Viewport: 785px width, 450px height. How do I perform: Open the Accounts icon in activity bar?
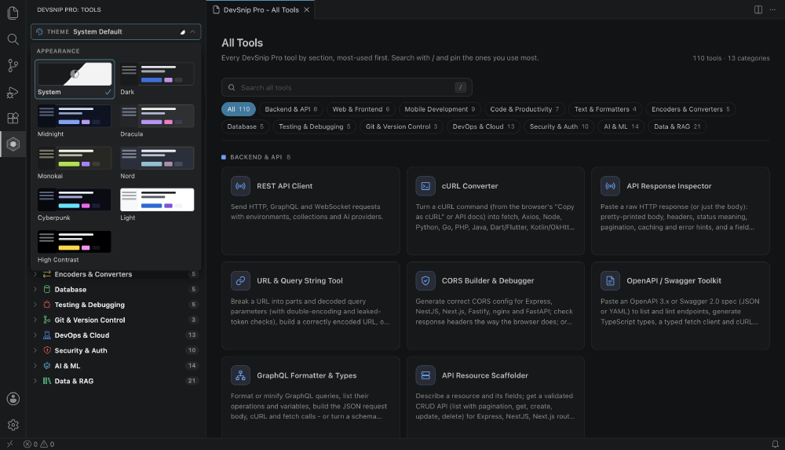pyautogui.click(x=13, y=399)
